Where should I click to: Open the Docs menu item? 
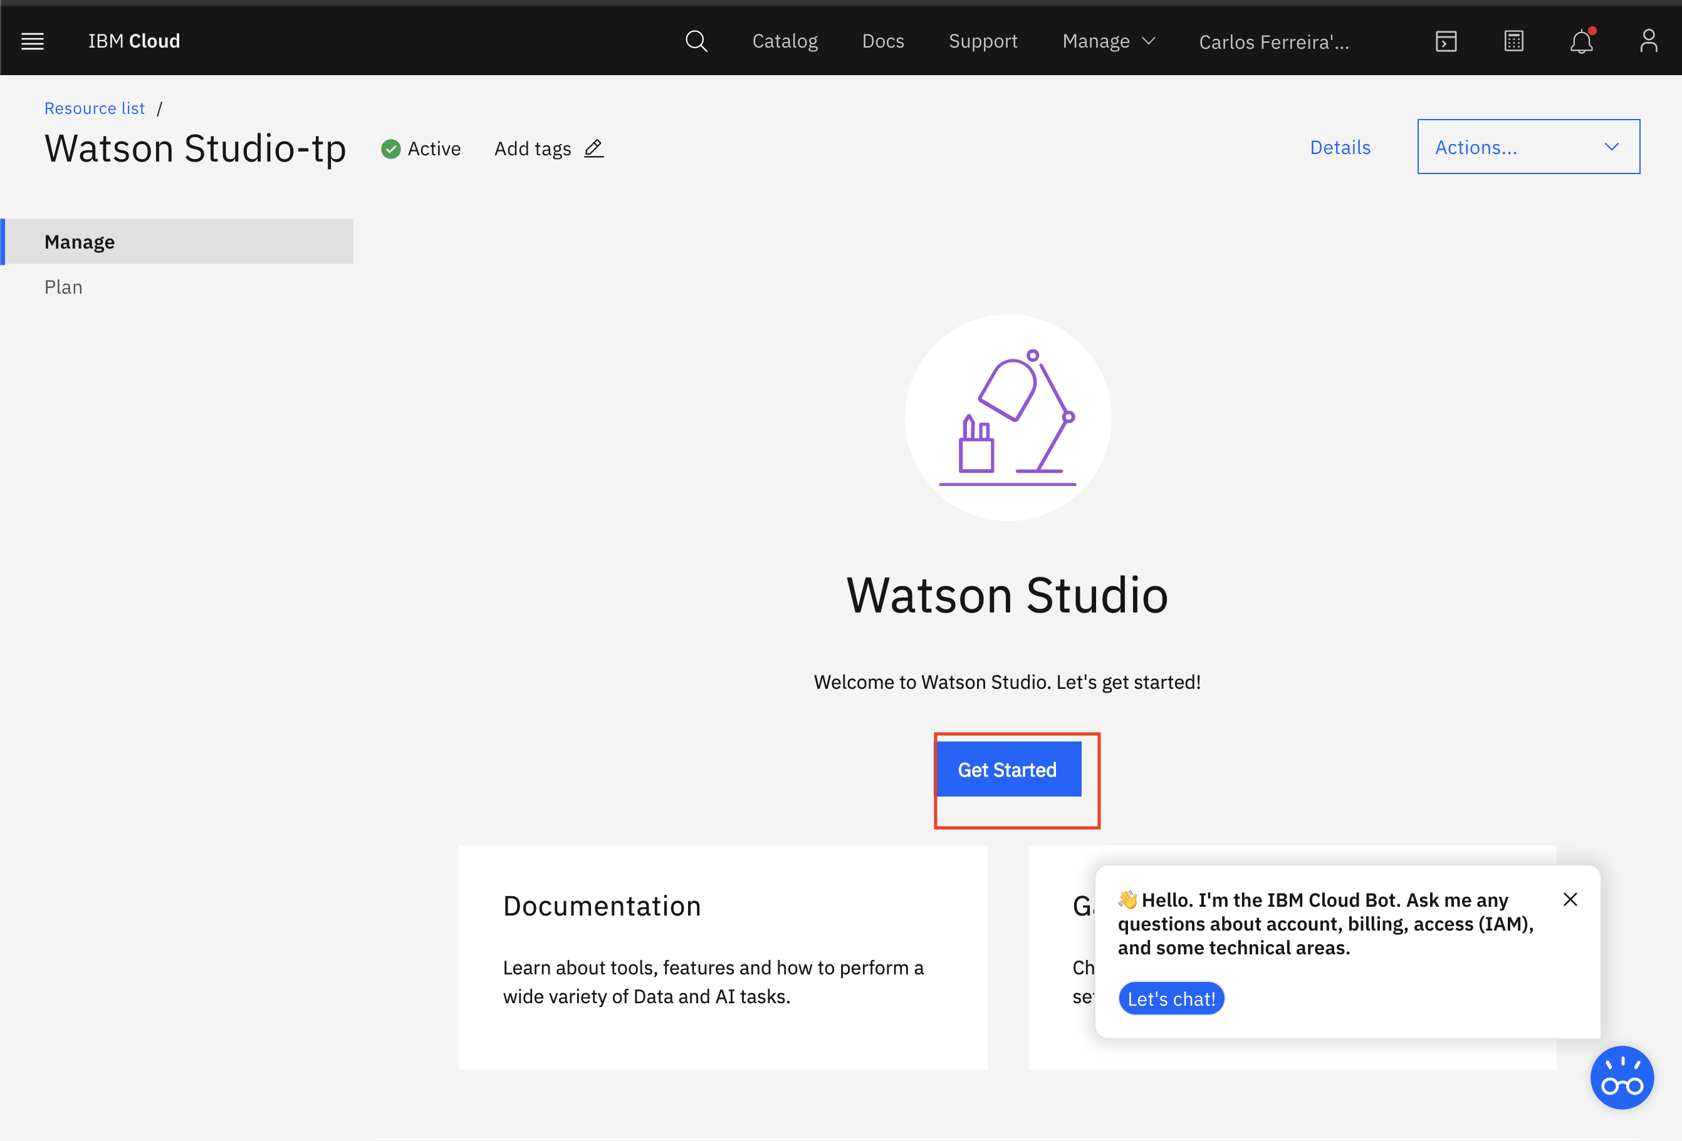click(x=883, y=41)
